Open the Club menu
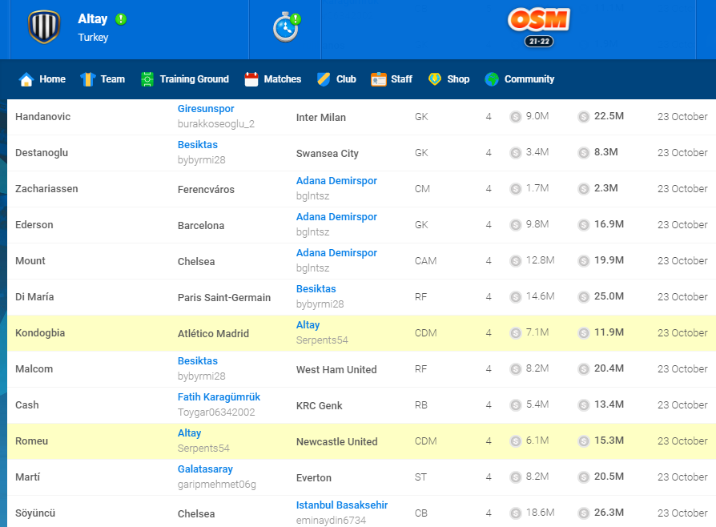The image size is (716, 527). coord(336,79)
